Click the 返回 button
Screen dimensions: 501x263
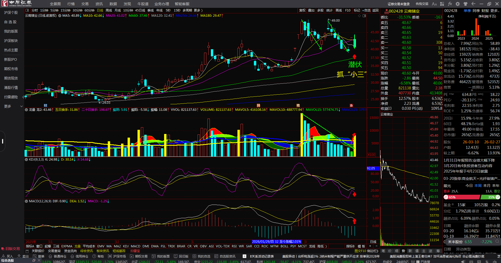click(375, 10)
